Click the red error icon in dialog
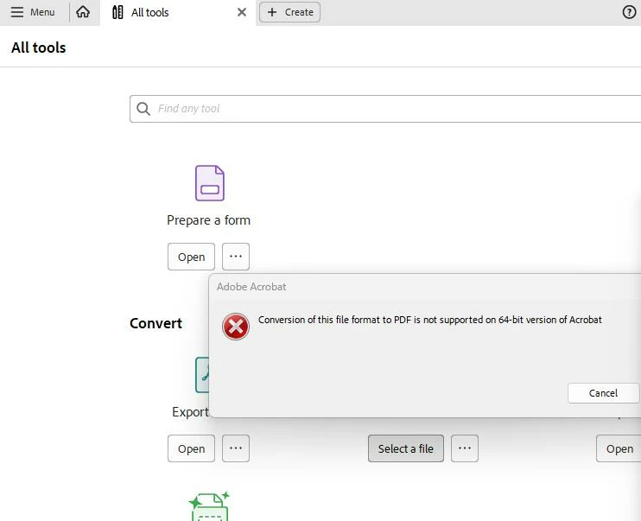The height and width of the screenshot is (521, 641). 236,327
